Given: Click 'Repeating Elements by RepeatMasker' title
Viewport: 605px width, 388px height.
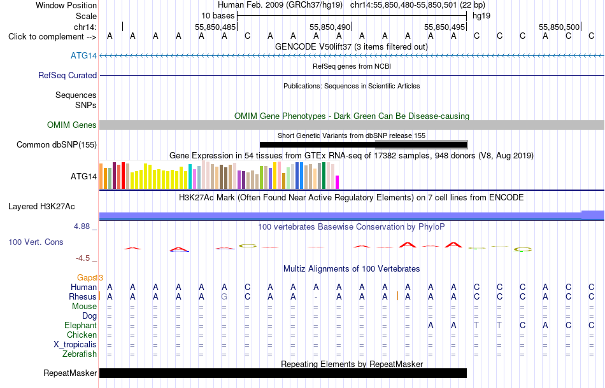Looking at the screenshot, I should coord(352,364).
